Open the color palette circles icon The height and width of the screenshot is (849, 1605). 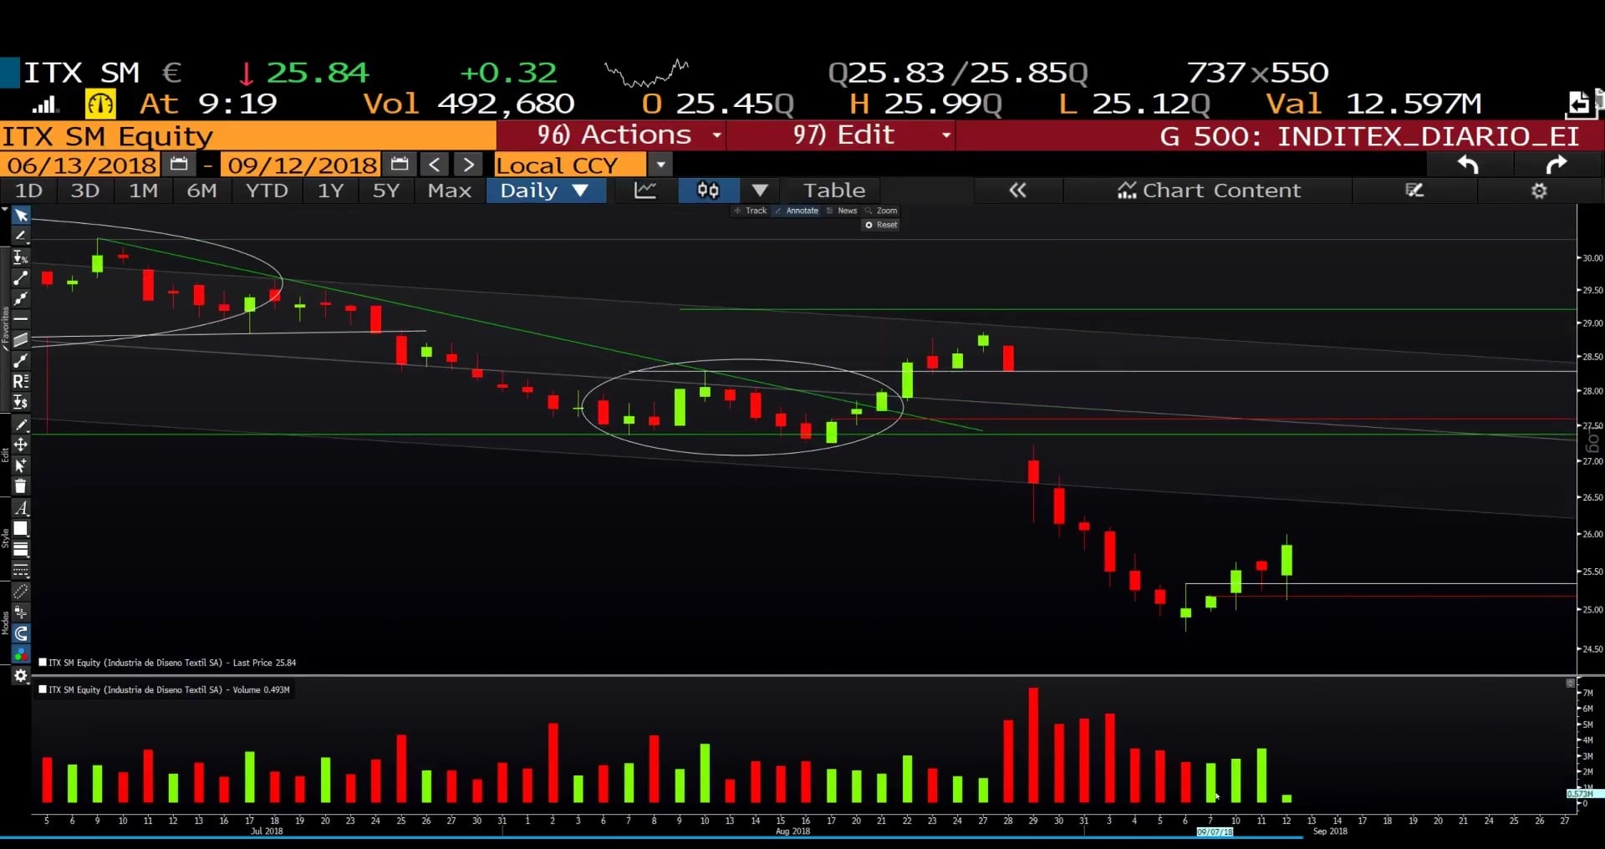click(21, 654)
